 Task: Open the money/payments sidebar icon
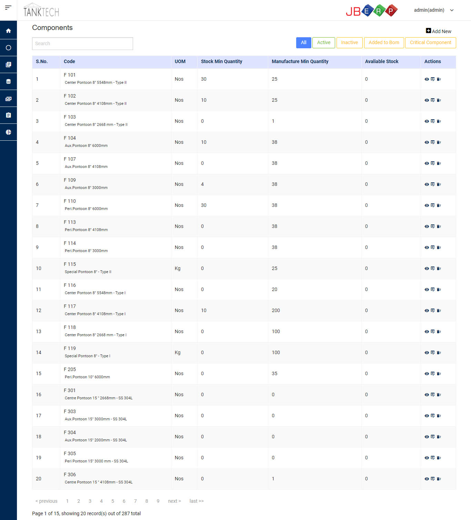8,99
